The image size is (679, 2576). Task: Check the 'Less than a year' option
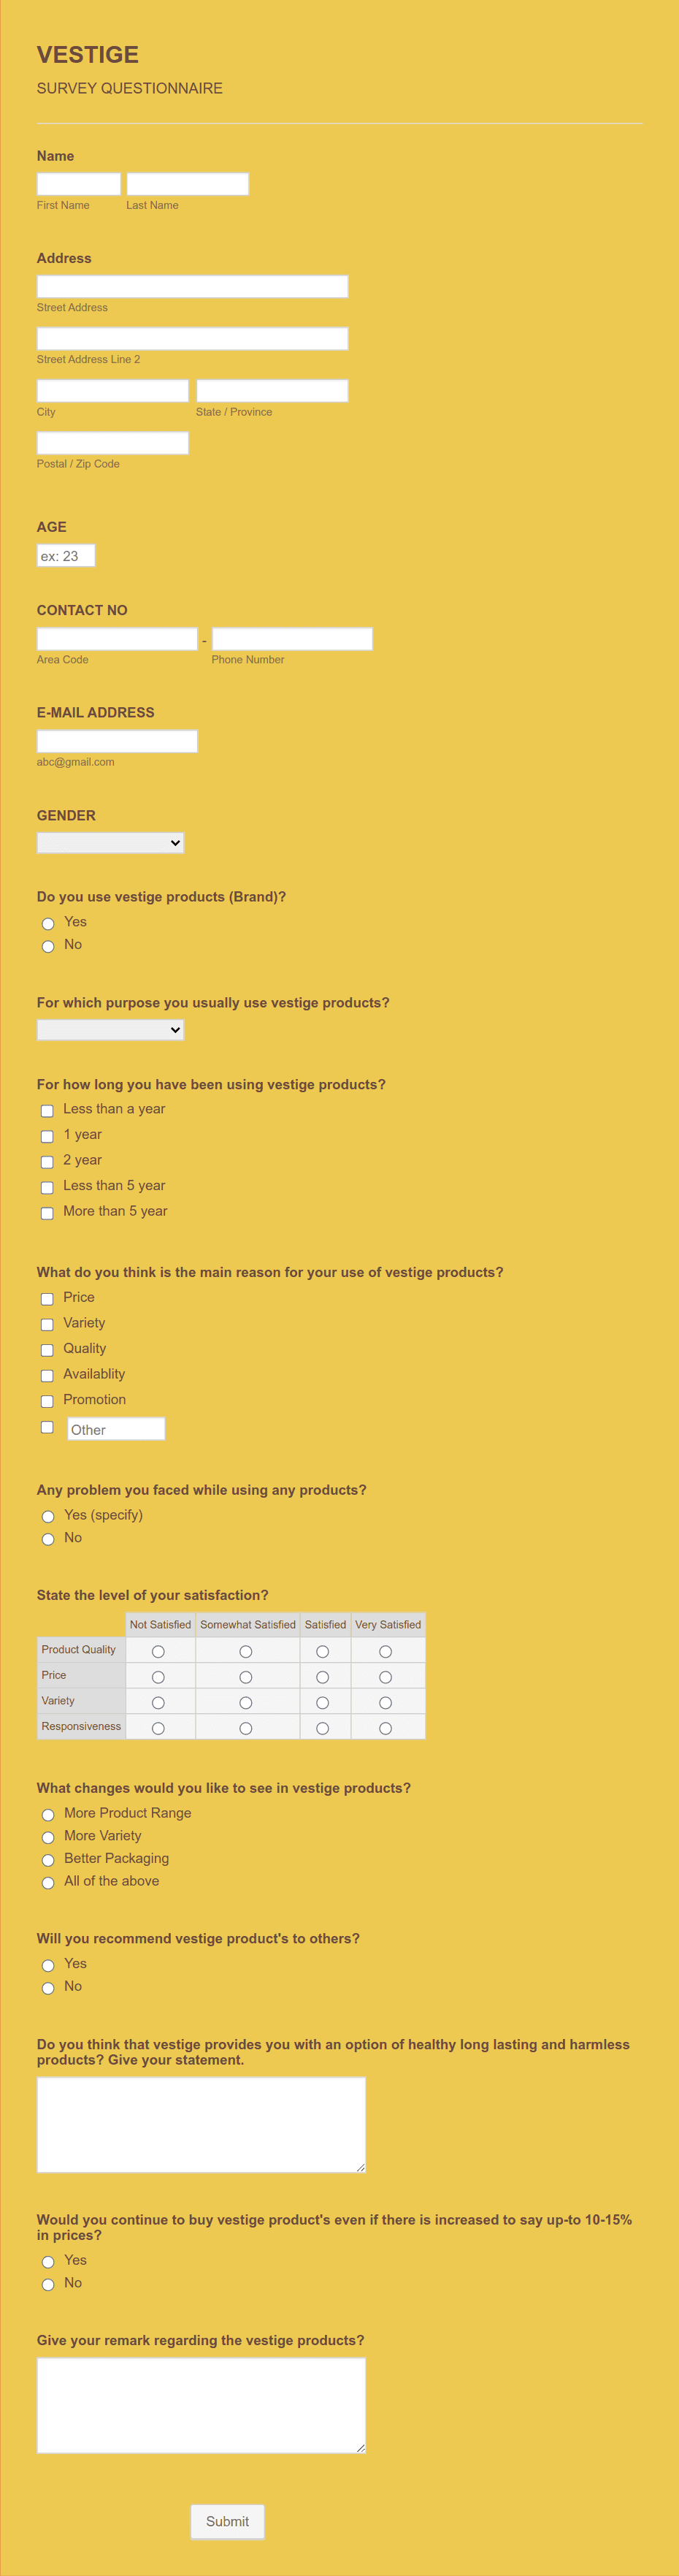click(x=47, y=1111)
